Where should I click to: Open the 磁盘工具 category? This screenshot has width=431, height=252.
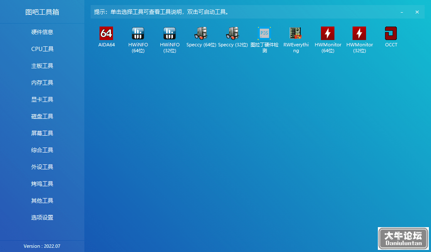pos(42,117)
